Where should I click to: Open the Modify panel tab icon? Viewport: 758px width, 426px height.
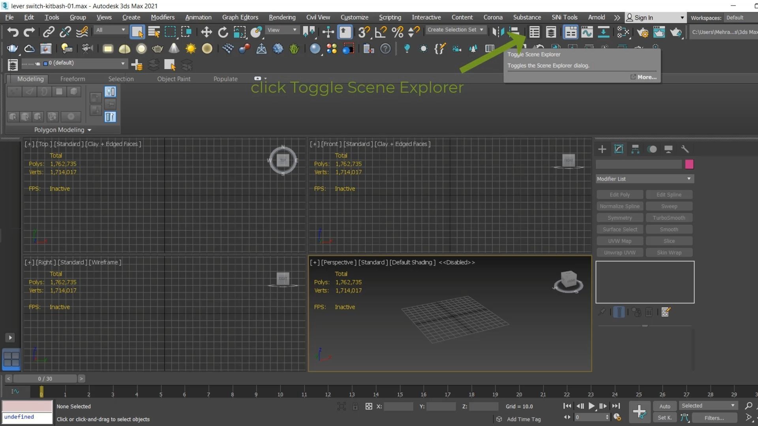pos(619,149)
